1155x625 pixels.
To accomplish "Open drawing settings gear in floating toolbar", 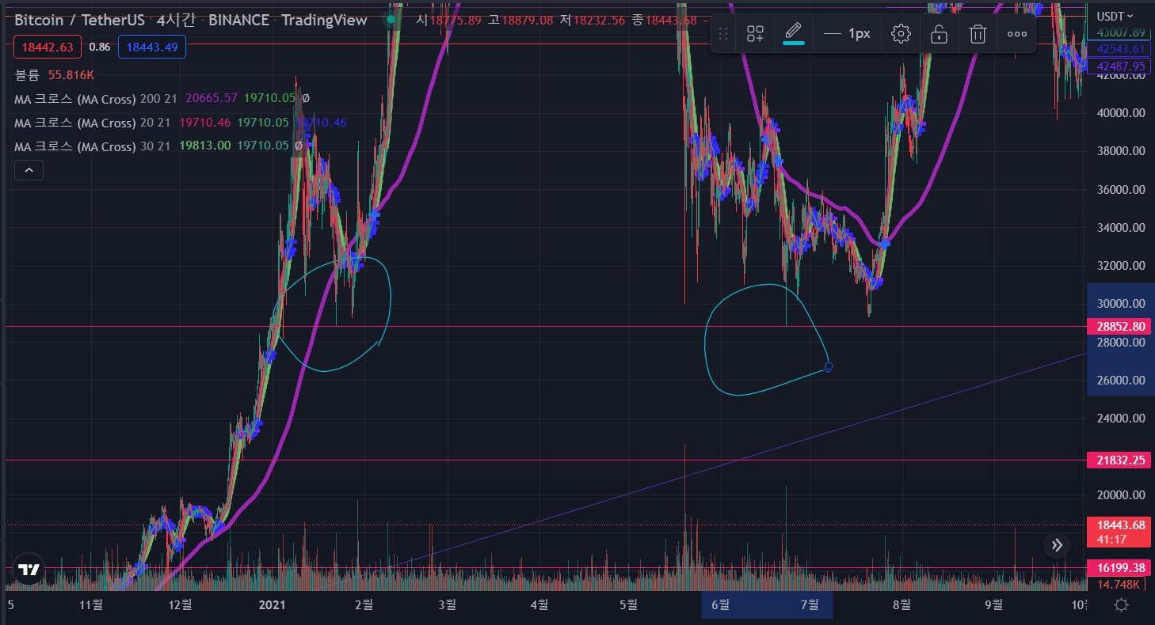I will point(901,34).
